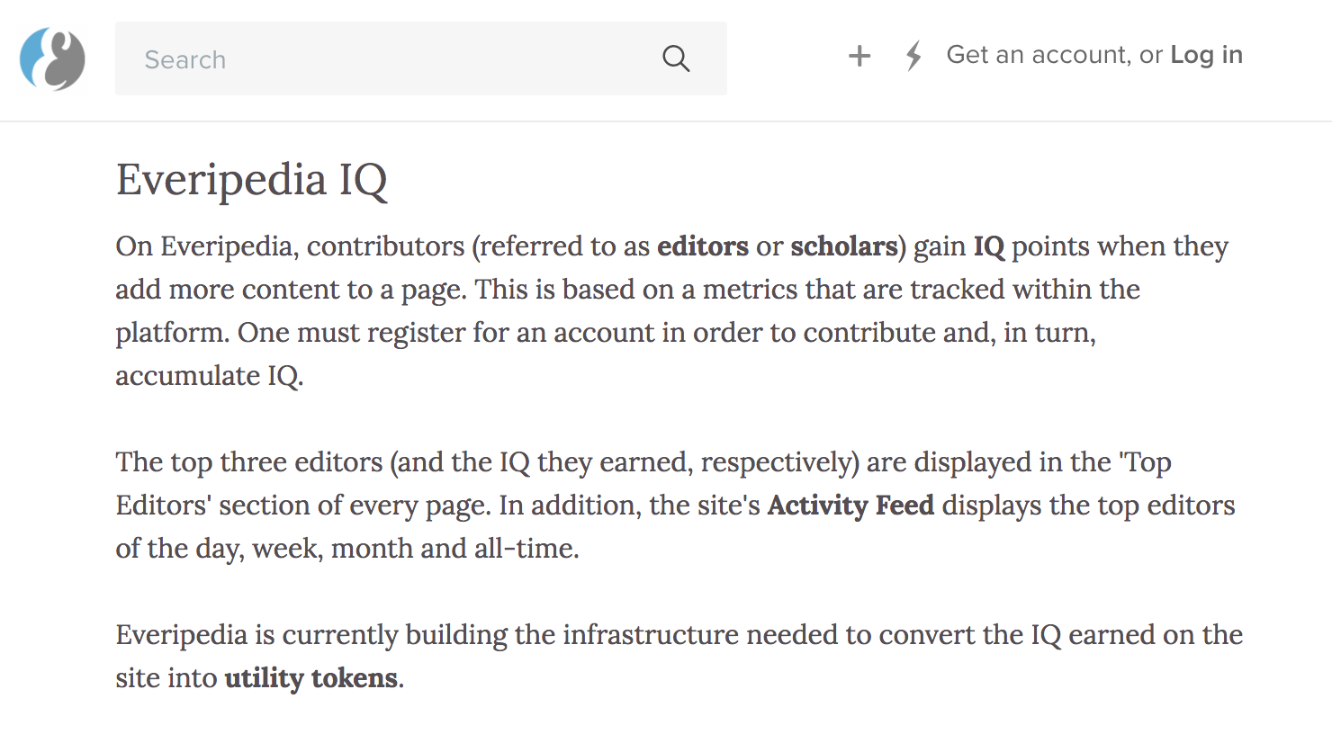Click the text 'accumulate IQ.'
The height and width of the screenshot is (743, 1332).
click(210, 376)
